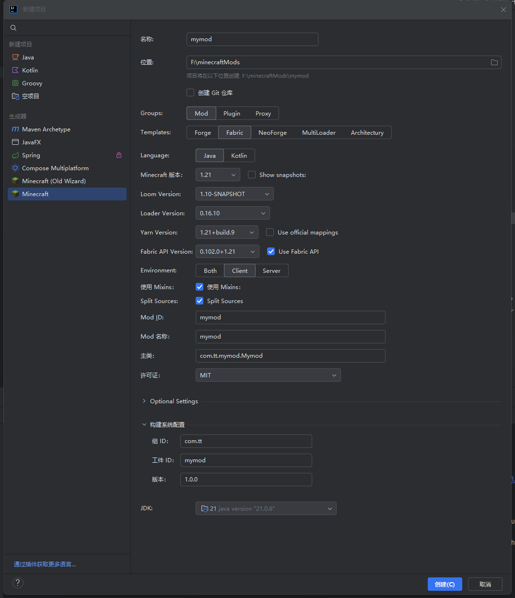Choose the Compose Multiplatform icon
Viewport: 515px width, 598px height.
(15, 168)
